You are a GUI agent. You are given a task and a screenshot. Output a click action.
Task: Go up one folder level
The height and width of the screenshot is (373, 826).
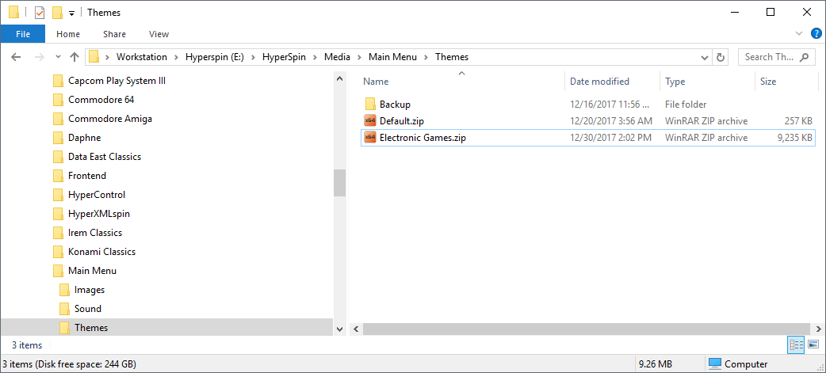tap(75, 57)
